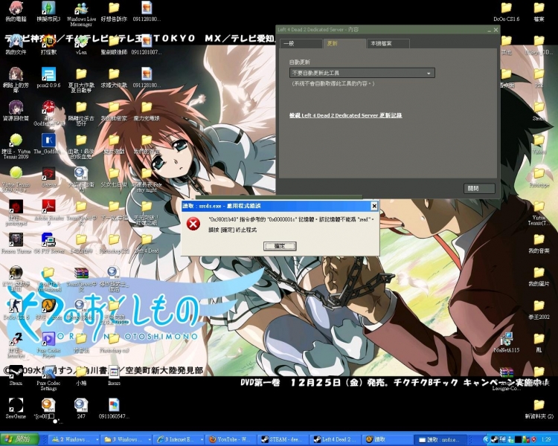Viewport: 558px width, 446px height.
Task: Open the DoCo CS1.6 folder icon
Action: (507, 8)
